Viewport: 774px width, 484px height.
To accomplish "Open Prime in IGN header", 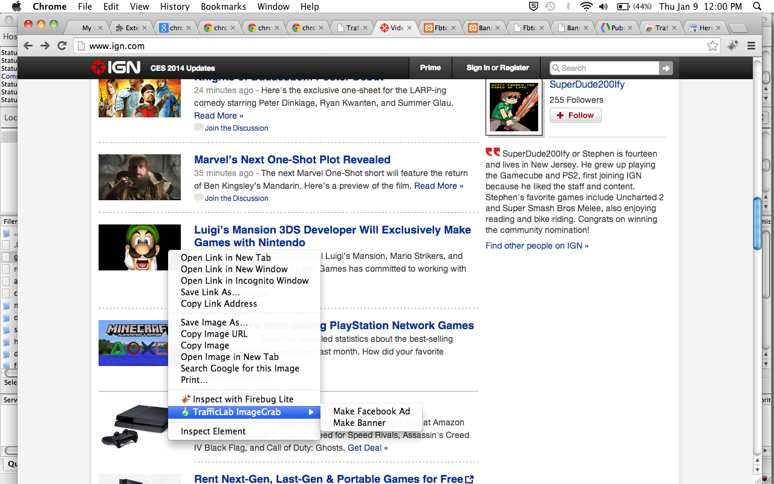I will pyautogui.click(x=431, y=68).
